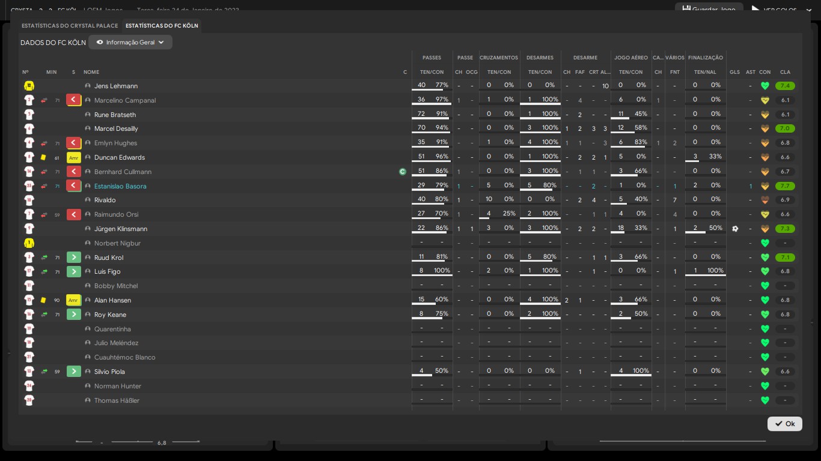Click the condition heart for Jürgen Klinsmann
Image resolution: width=821 pixels, height=461 pixels.
(765, 229)
